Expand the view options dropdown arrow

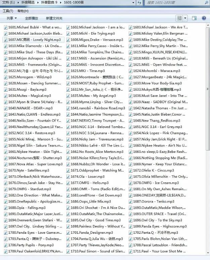pos(185,18)
